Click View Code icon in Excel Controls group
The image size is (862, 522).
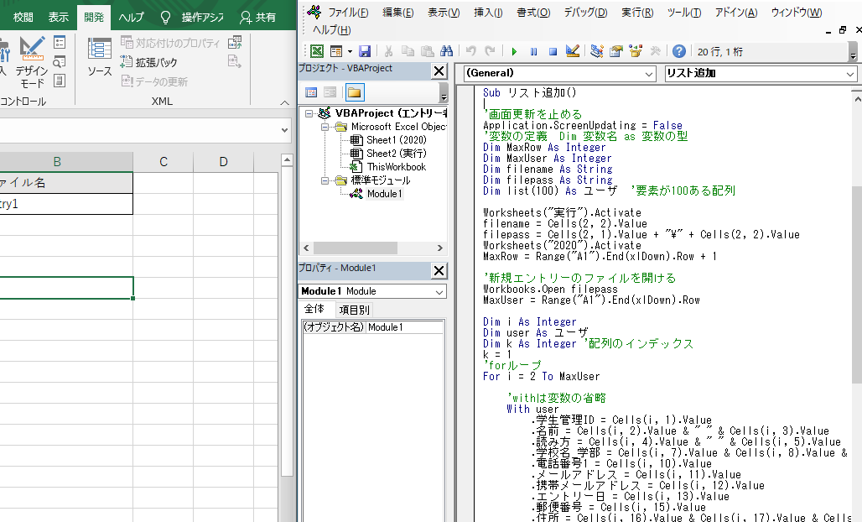pyautogui.click(x=60, y=61)
